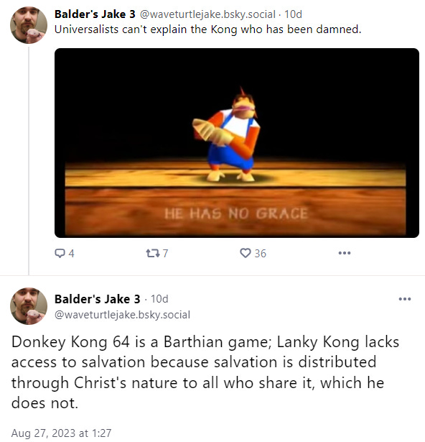Click the @waveturtlejake.bsky.social handle under the second name

[122, 315]
